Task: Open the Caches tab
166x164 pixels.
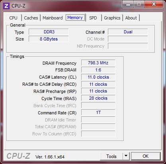Action: [31, 18]
